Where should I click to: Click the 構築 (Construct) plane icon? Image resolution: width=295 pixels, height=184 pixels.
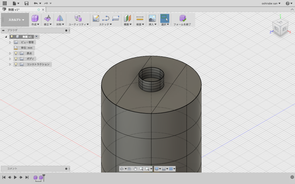127,18
